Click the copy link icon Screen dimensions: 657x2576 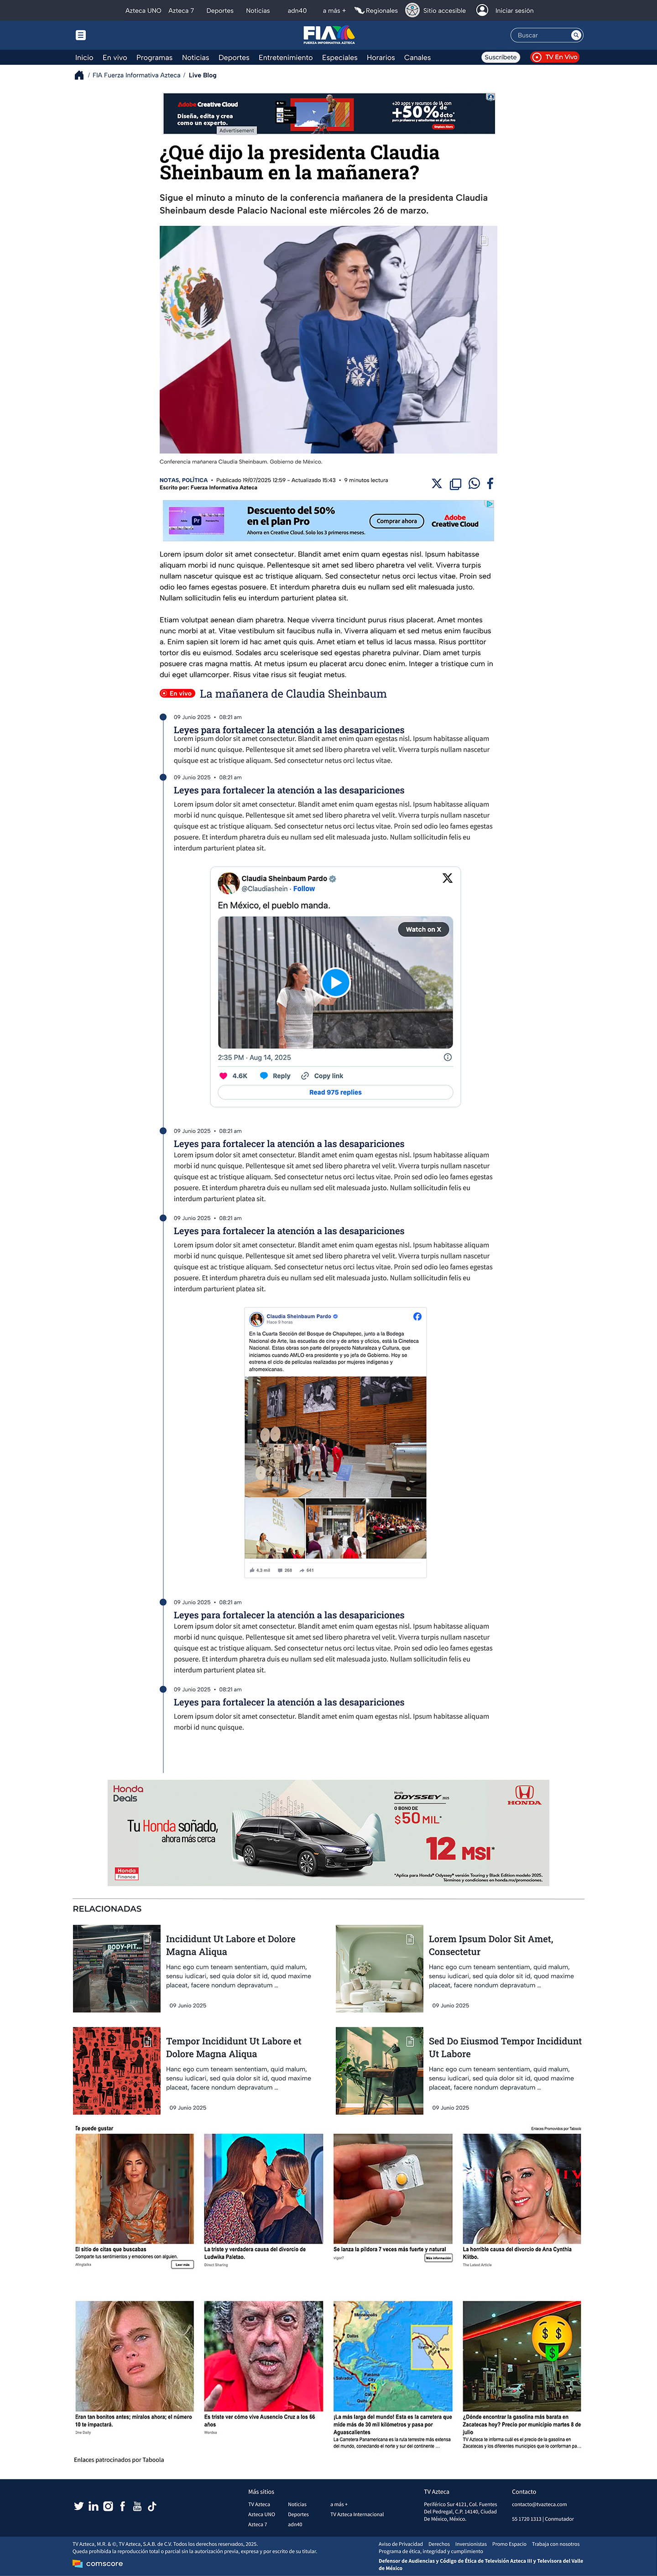point(455,484)
